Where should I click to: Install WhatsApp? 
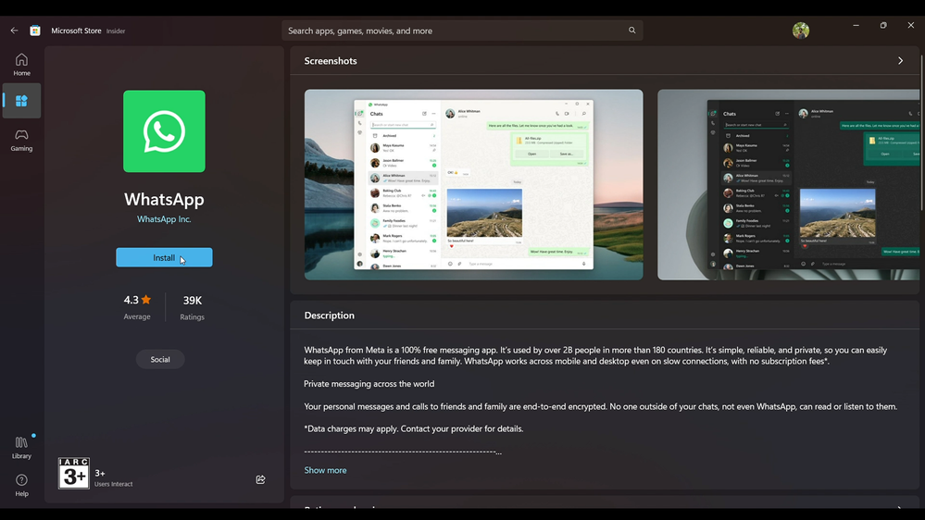point(164,257)
